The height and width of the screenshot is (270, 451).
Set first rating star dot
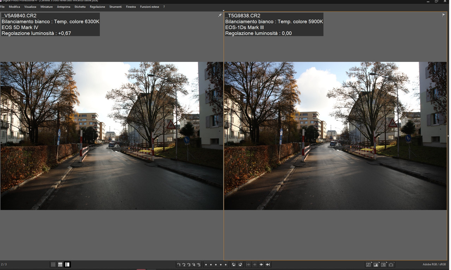[206, 264]
